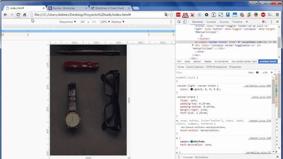Viewport: 283px width, 159px height.
Task: Close the bottom console drawer
Action: pos(277,157)
